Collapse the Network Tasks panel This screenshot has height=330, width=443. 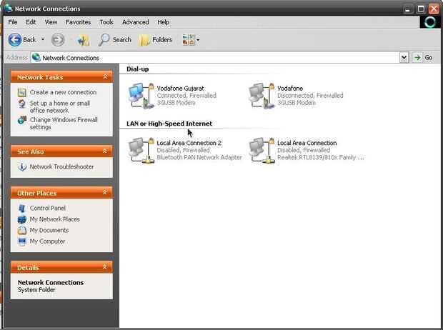tap(105, 76)
